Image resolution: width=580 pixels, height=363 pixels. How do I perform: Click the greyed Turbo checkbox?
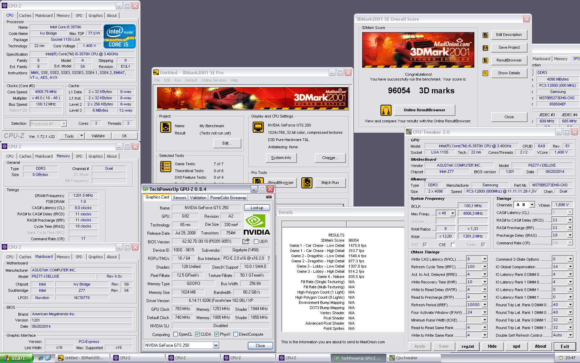(x=483, y=245)
